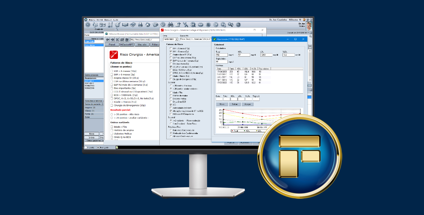
Task: Go back in HiDoctor Browser
Action: tap(108, 40)
